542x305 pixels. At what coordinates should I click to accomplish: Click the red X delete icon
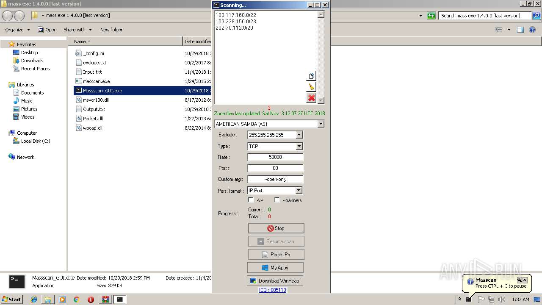tap(312, 98)
